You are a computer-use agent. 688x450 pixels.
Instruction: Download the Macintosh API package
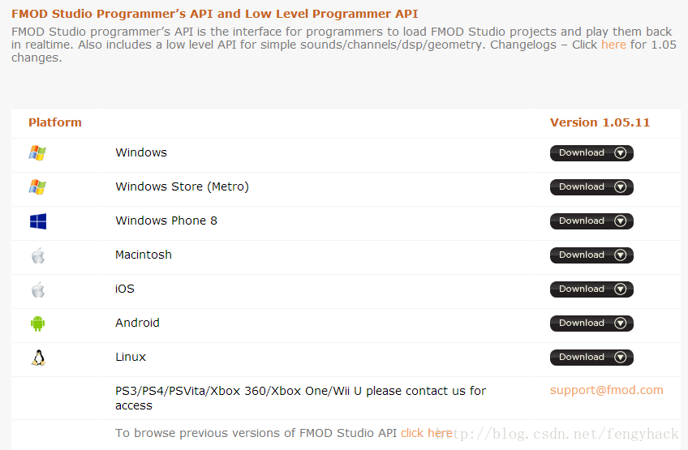(591, 255)
